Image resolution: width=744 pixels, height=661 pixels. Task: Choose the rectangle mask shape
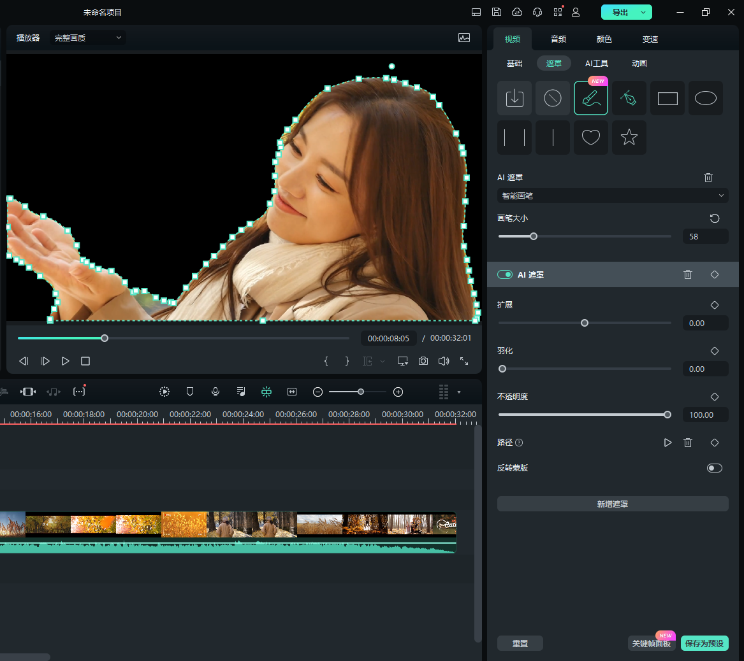click(667, 98)
